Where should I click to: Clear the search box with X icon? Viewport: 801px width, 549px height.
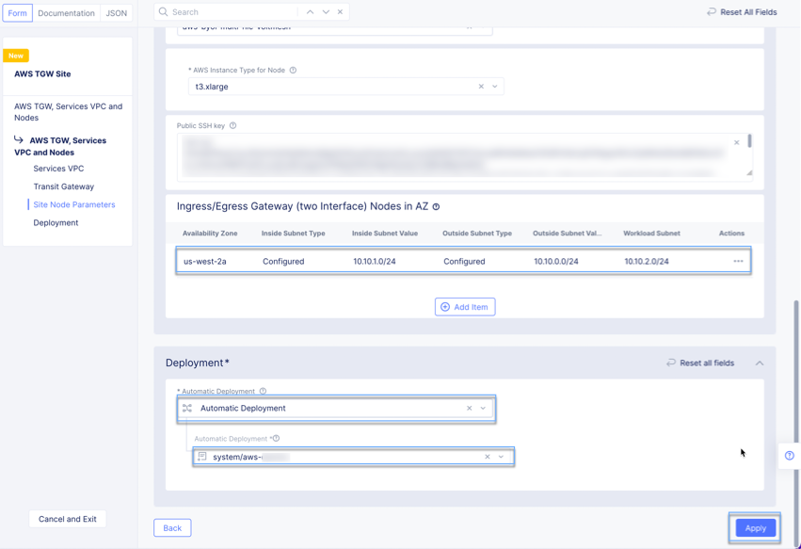[x=341, y=12]
